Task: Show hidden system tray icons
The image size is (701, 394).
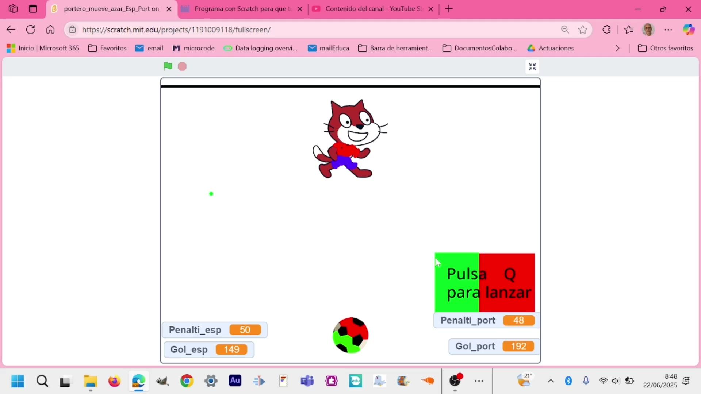Action: coord(551,381)
